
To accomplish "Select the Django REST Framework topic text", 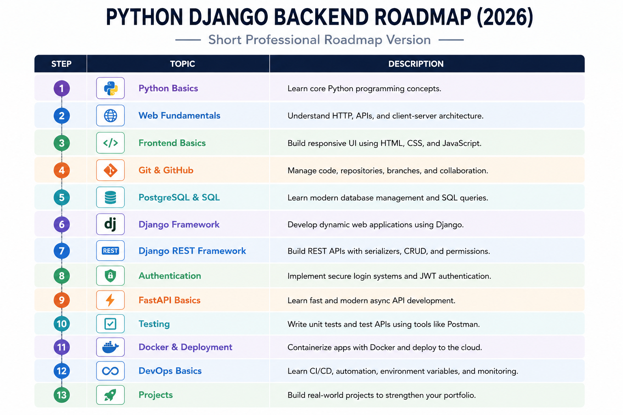I will coord(192,251).
